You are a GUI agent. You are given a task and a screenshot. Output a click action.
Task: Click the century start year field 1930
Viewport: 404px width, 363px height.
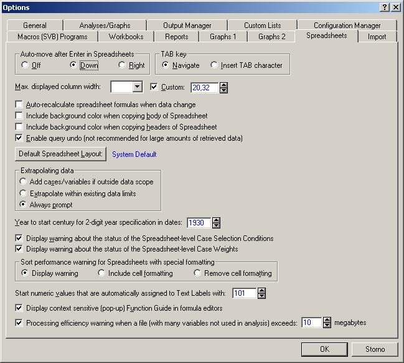coord(199,222)
